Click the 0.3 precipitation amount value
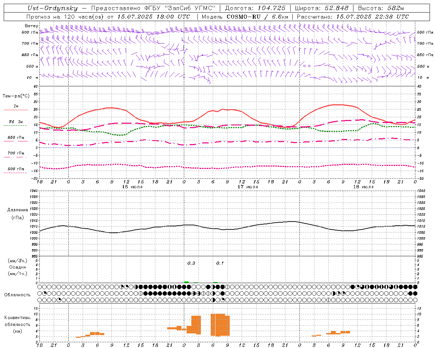 pyautogui.click(x=191, y=263)
